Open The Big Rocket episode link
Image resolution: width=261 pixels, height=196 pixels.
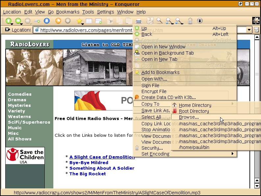[x=88, y=174]
